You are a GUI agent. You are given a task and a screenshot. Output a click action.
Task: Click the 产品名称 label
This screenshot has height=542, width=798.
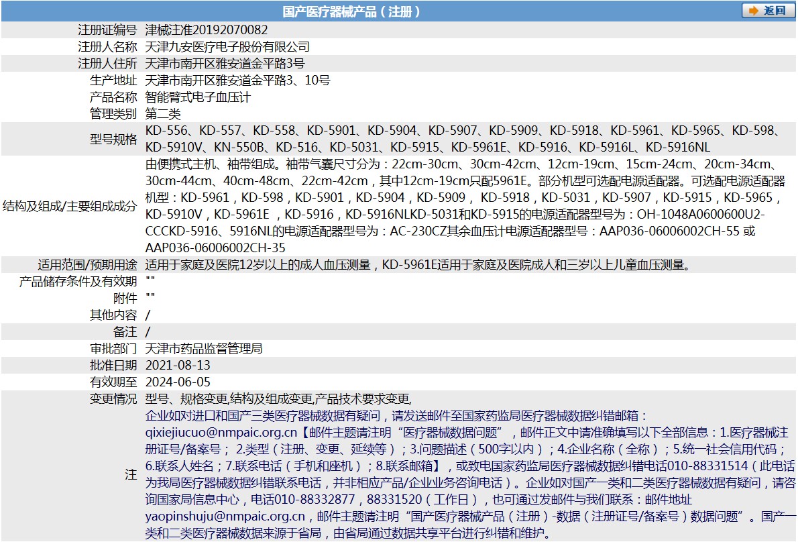coord(113,97)
